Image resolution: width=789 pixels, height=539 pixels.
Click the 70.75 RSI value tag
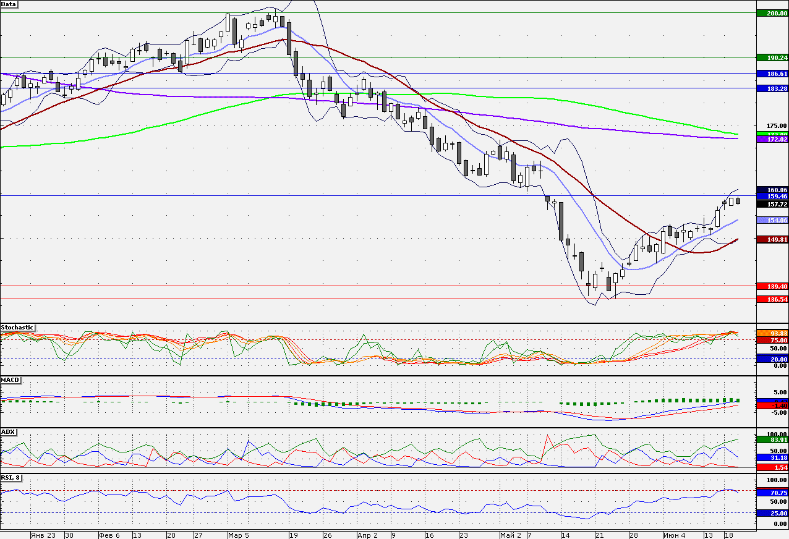[772, 493]
